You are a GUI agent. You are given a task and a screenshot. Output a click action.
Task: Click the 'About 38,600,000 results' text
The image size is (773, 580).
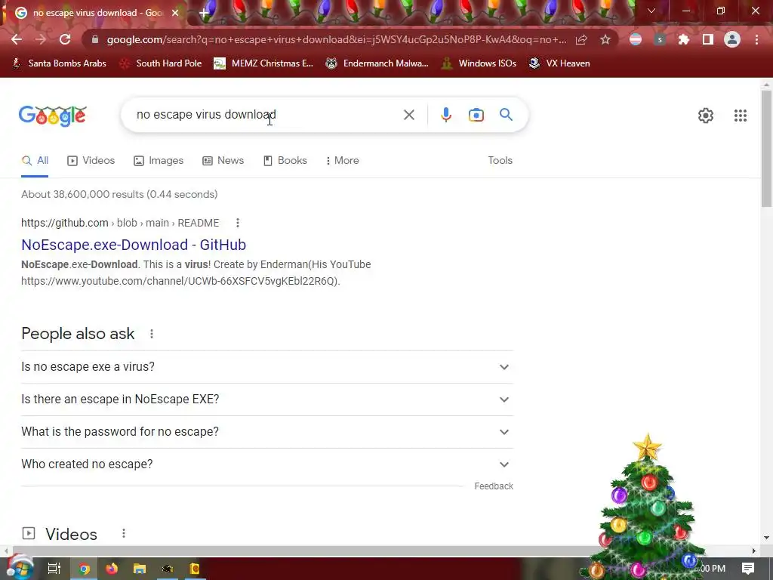(119, 194)
